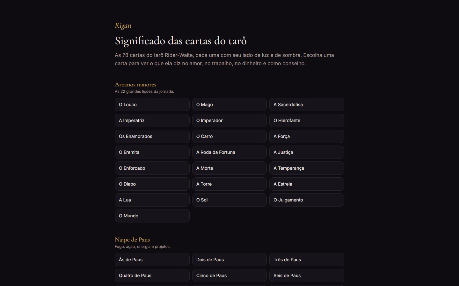Select the A Morte card

pyautogui.click(x=229, y=168)
